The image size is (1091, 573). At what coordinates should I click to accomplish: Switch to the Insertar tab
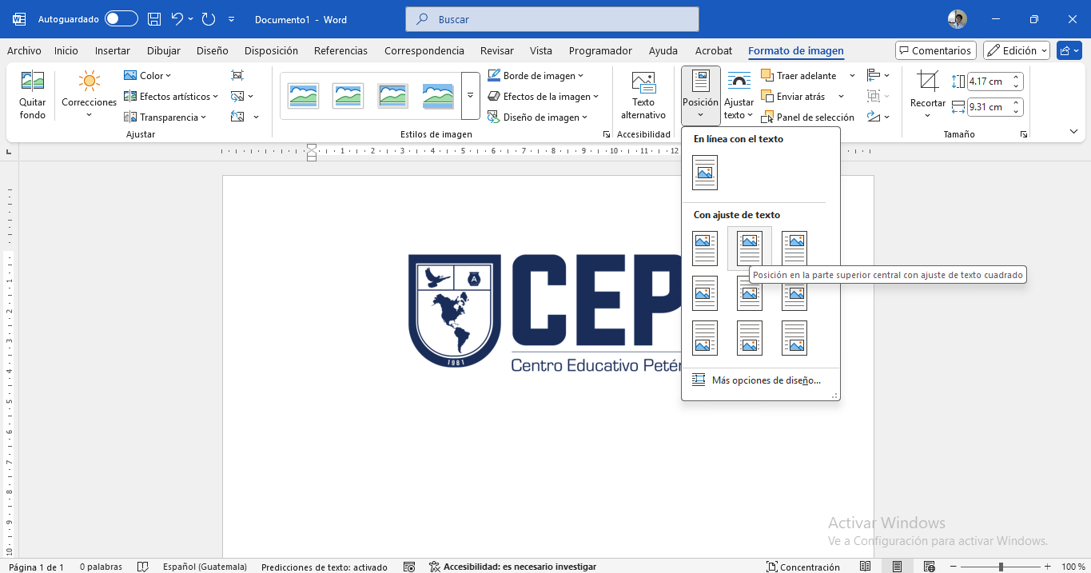(x=113, y=50)
